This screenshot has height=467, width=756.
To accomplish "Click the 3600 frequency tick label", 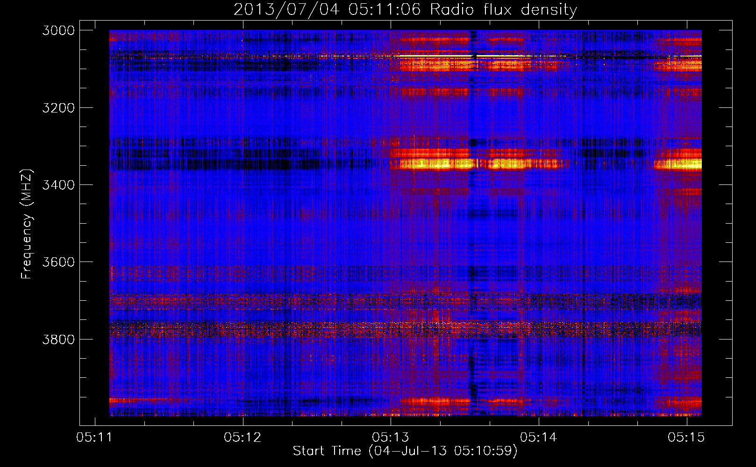I will [58, 262].
